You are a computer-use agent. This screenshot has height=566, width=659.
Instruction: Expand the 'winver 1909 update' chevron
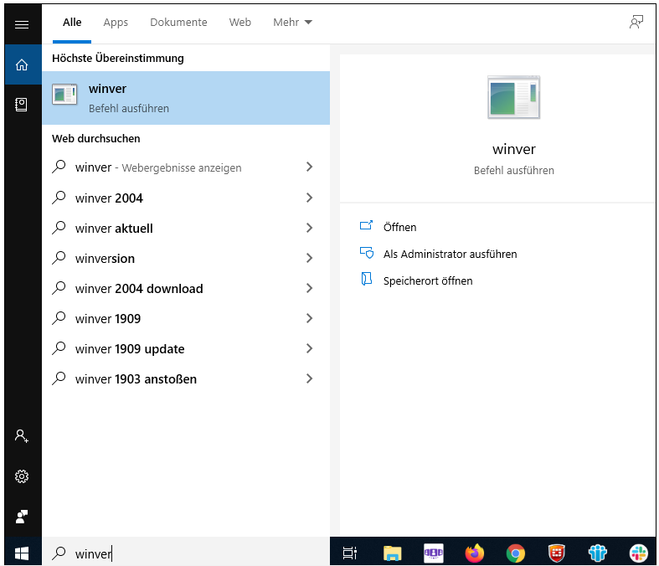[x=309, y=349]
